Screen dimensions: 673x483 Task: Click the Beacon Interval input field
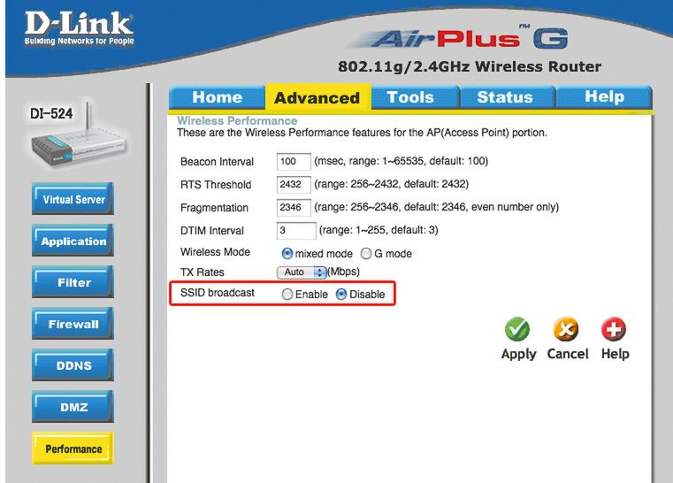point(294,162)
